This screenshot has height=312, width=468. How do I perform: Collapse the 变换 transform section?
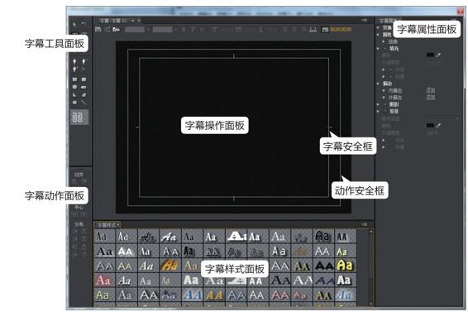378,28
